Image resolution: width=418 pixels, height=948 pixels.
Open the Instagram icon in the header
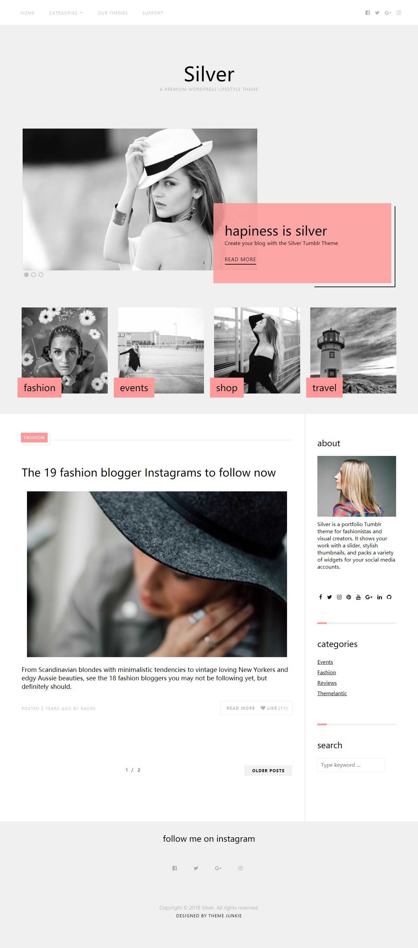[398, 13]
